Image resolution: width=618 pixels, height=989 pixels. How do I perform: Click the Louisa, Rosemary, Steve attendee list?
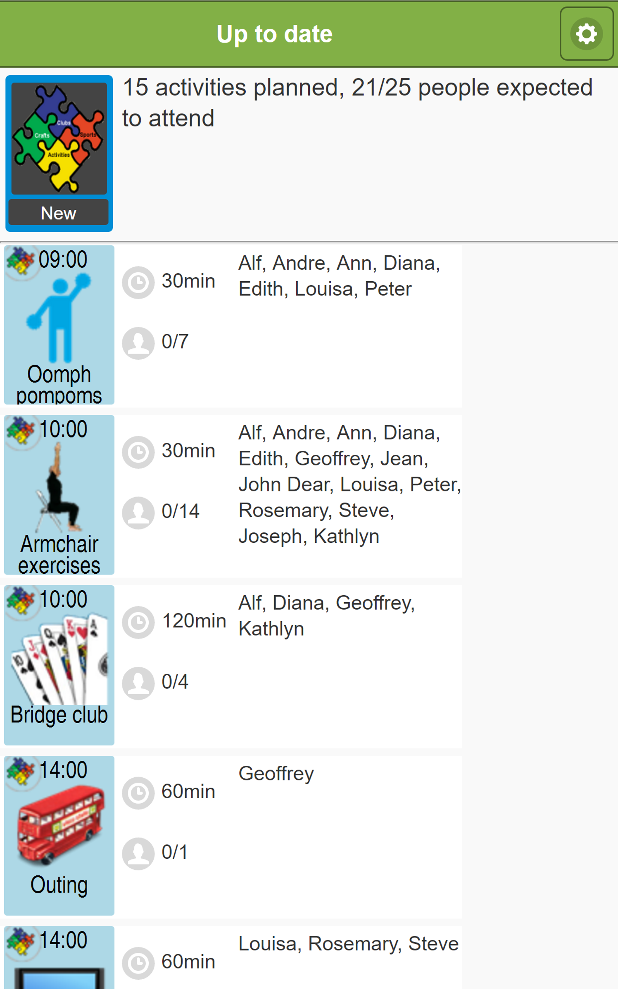(348, 944)
